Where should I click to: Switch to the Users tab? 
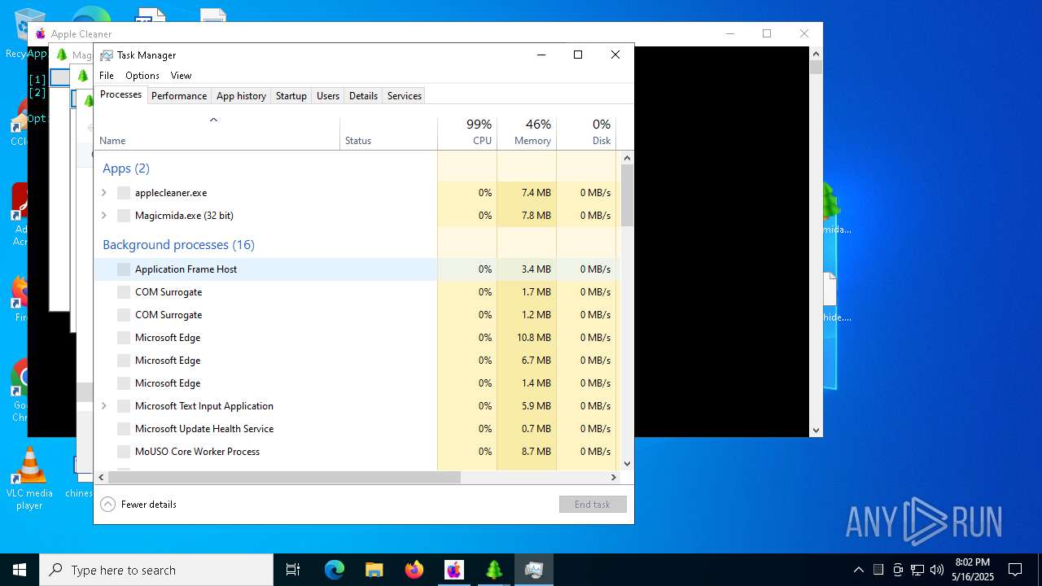328,96
